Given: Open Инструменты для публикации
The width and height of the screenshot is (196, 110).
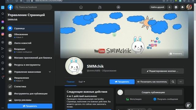Looking at the screenshot, I should coord(30,94).
